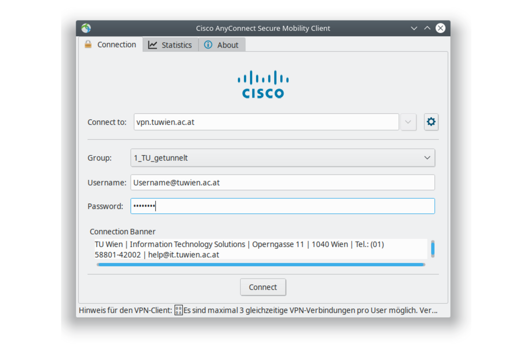Switch to the Statistics tab
The width and height of the screenshot is (527, 351).
point(171,45)
